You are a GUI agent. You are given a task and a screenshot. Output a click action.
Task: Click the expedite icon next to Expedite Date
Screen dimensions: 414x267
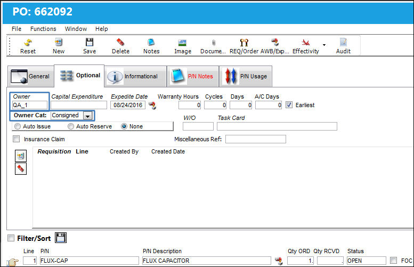coord(152,106)
